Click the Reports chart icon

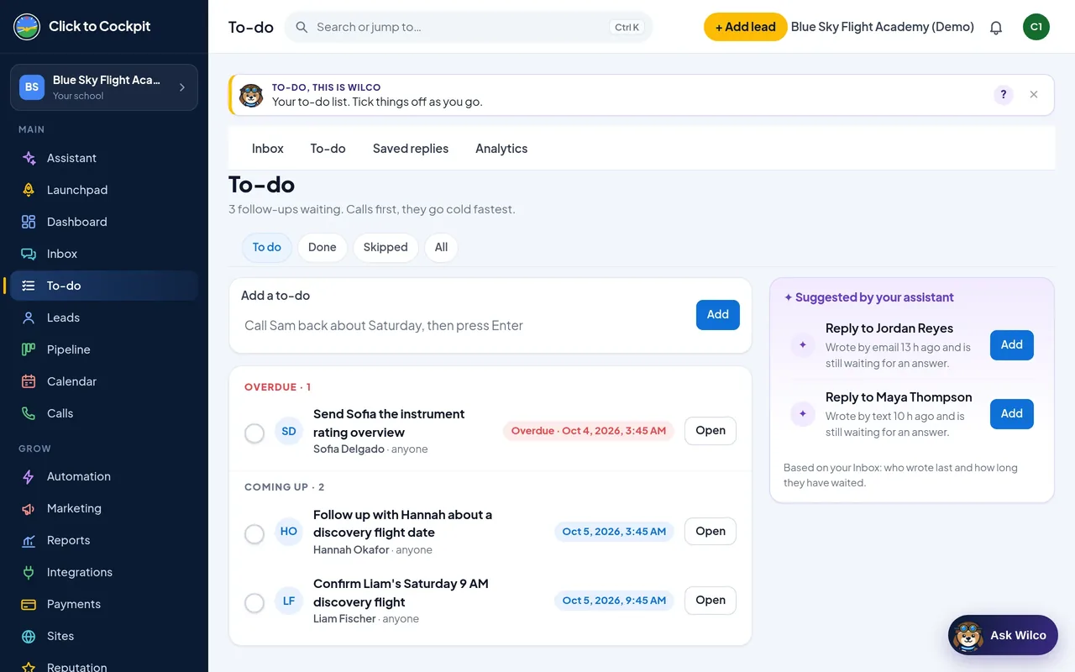pyautogui.click(x=29, y=540)
